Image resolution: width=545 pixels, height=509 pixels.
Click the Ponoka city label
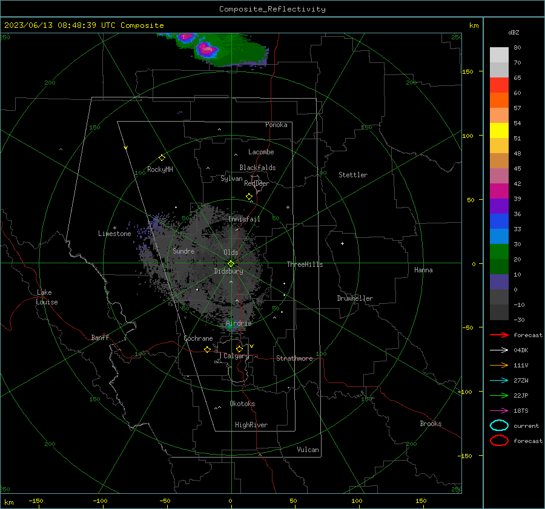click(x=276, y=125)
